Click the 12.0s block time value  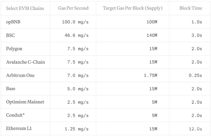pos(195,129)
